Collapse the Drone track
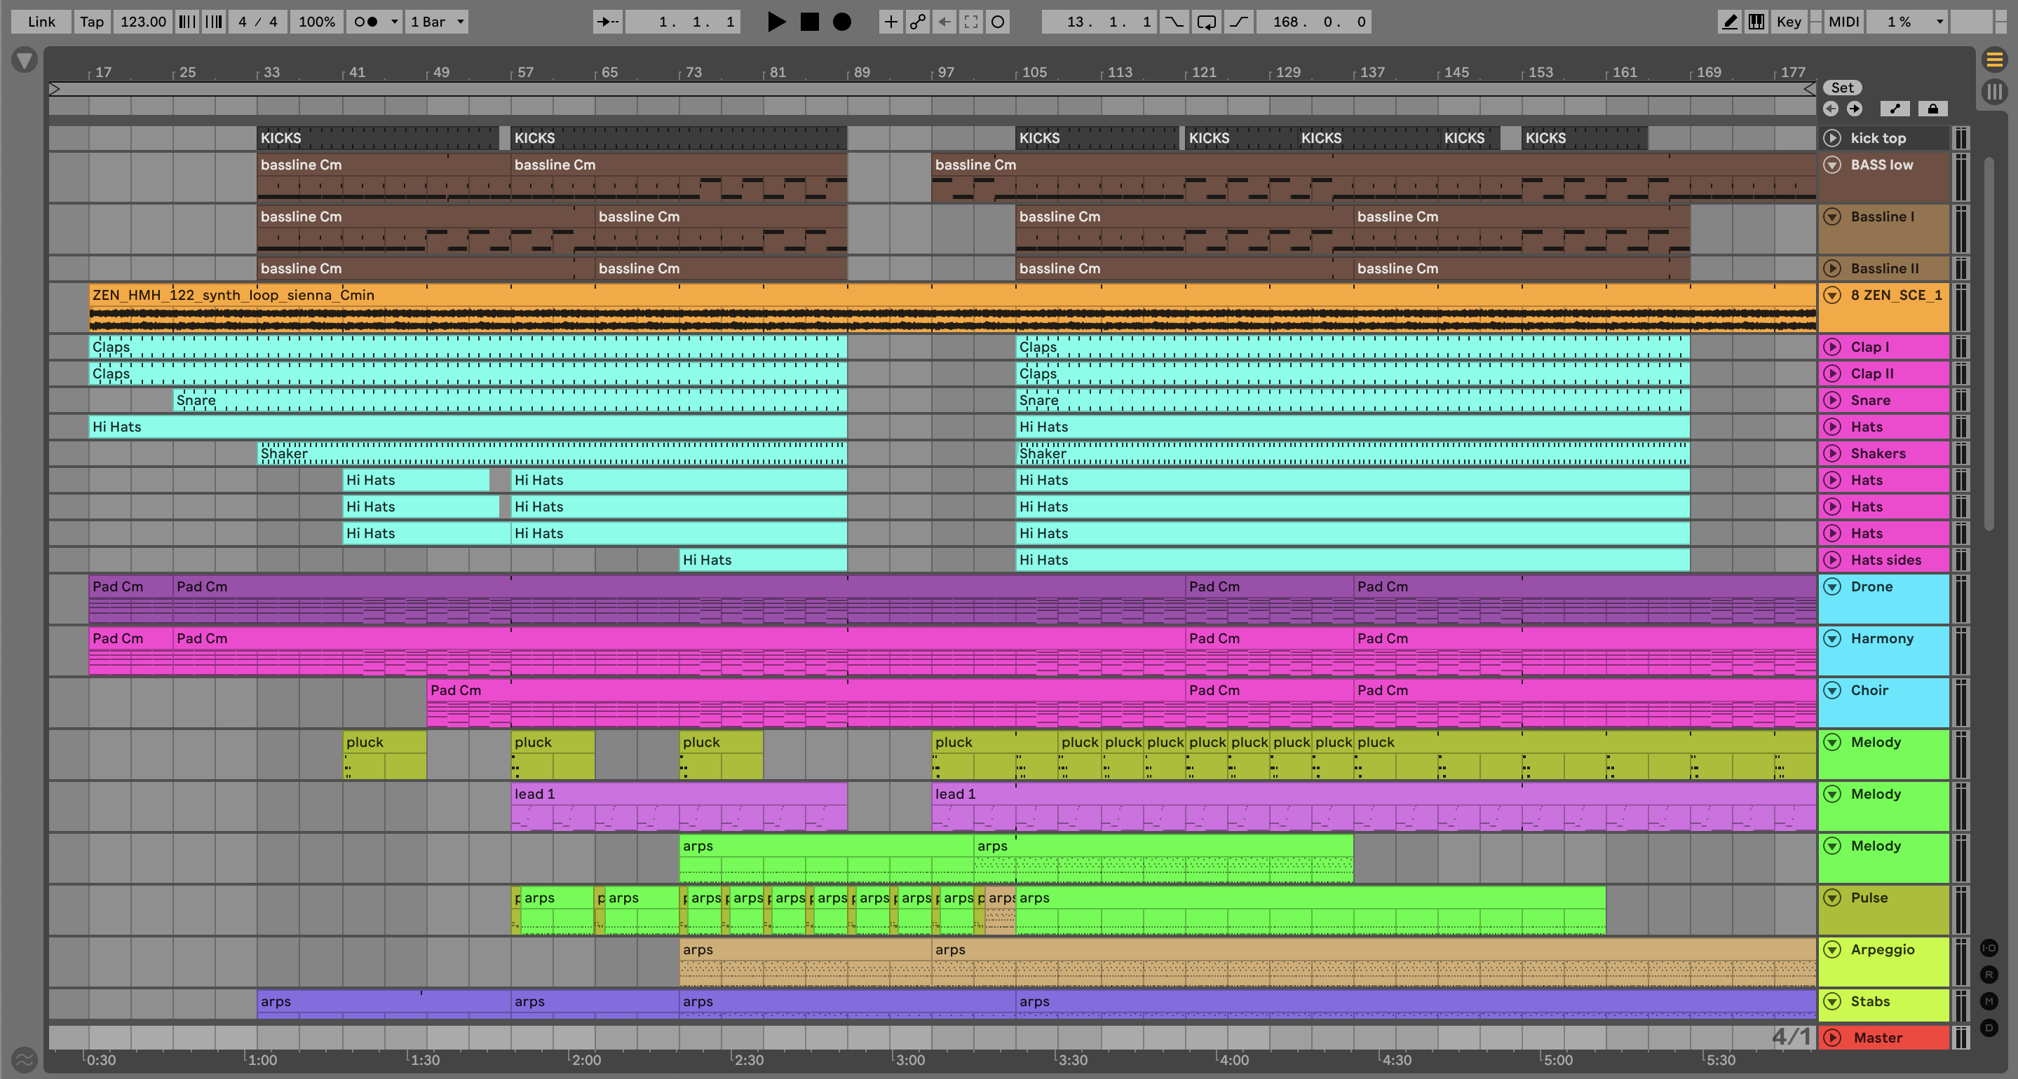The image size is (2018, 1079). 1831,586
